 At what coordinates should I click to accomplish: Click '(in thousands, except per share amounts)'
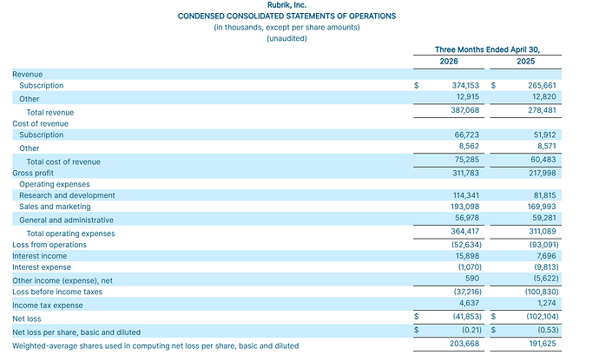click(x=286, y=27)
